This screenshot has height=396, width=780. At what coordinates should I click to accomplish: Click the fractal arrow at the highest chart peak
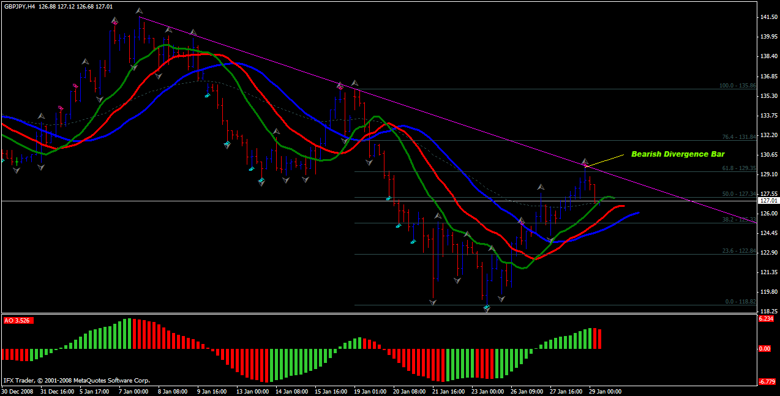pos(140,11)
